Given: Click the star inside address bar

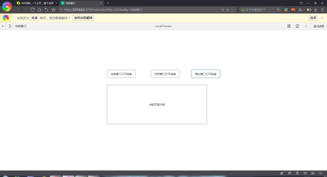Looking at the screenshot, I should pyautogui.click(x=228, y=10).
